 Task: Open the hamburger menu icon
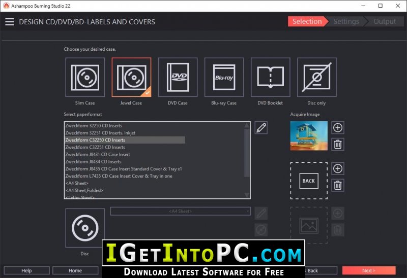click(10, 22)
